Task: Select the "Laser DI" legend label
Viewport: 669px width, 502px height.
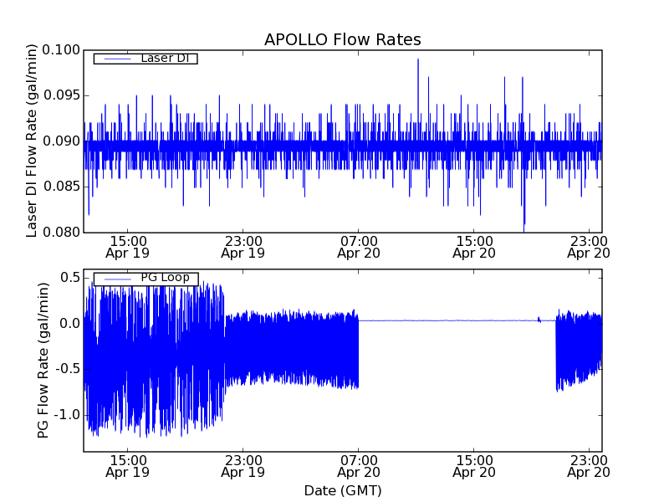Action: click(x=165, y=58)
